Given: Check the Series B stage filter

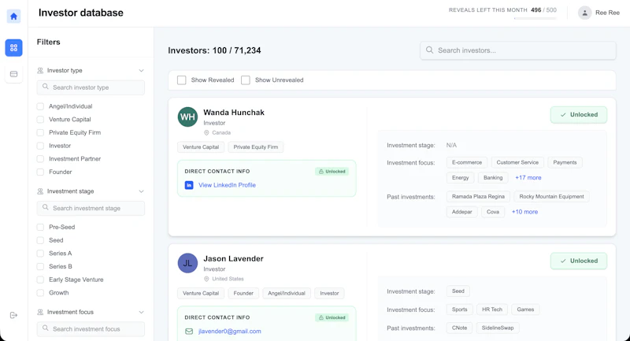Looking at the screenshot, I should coord(40,266).
